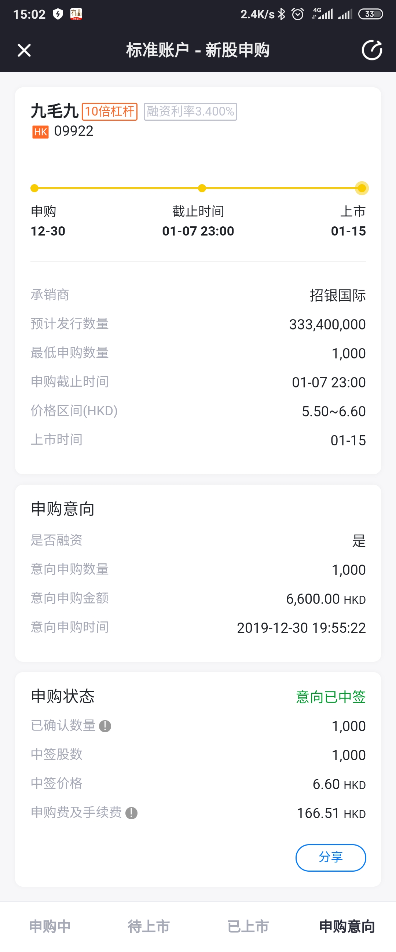Open the 已上市 tab
Image resolution: width=396 pixels, height=952 pixels.
pyautogui.click(x=248, y=926)
